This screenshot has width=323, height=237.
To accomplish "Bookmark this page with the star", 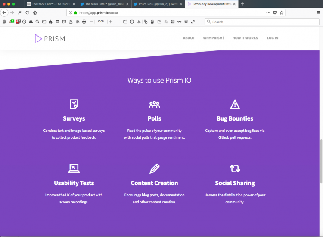I will coord(282,12).
